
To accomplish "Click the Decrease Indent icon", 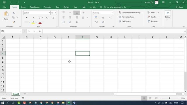I will point(64,22).
